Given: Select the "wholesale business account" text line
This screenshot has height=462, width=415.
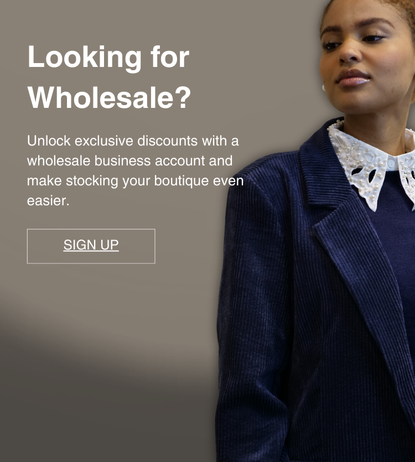Looking at the screenshot, I should (129, 160).
